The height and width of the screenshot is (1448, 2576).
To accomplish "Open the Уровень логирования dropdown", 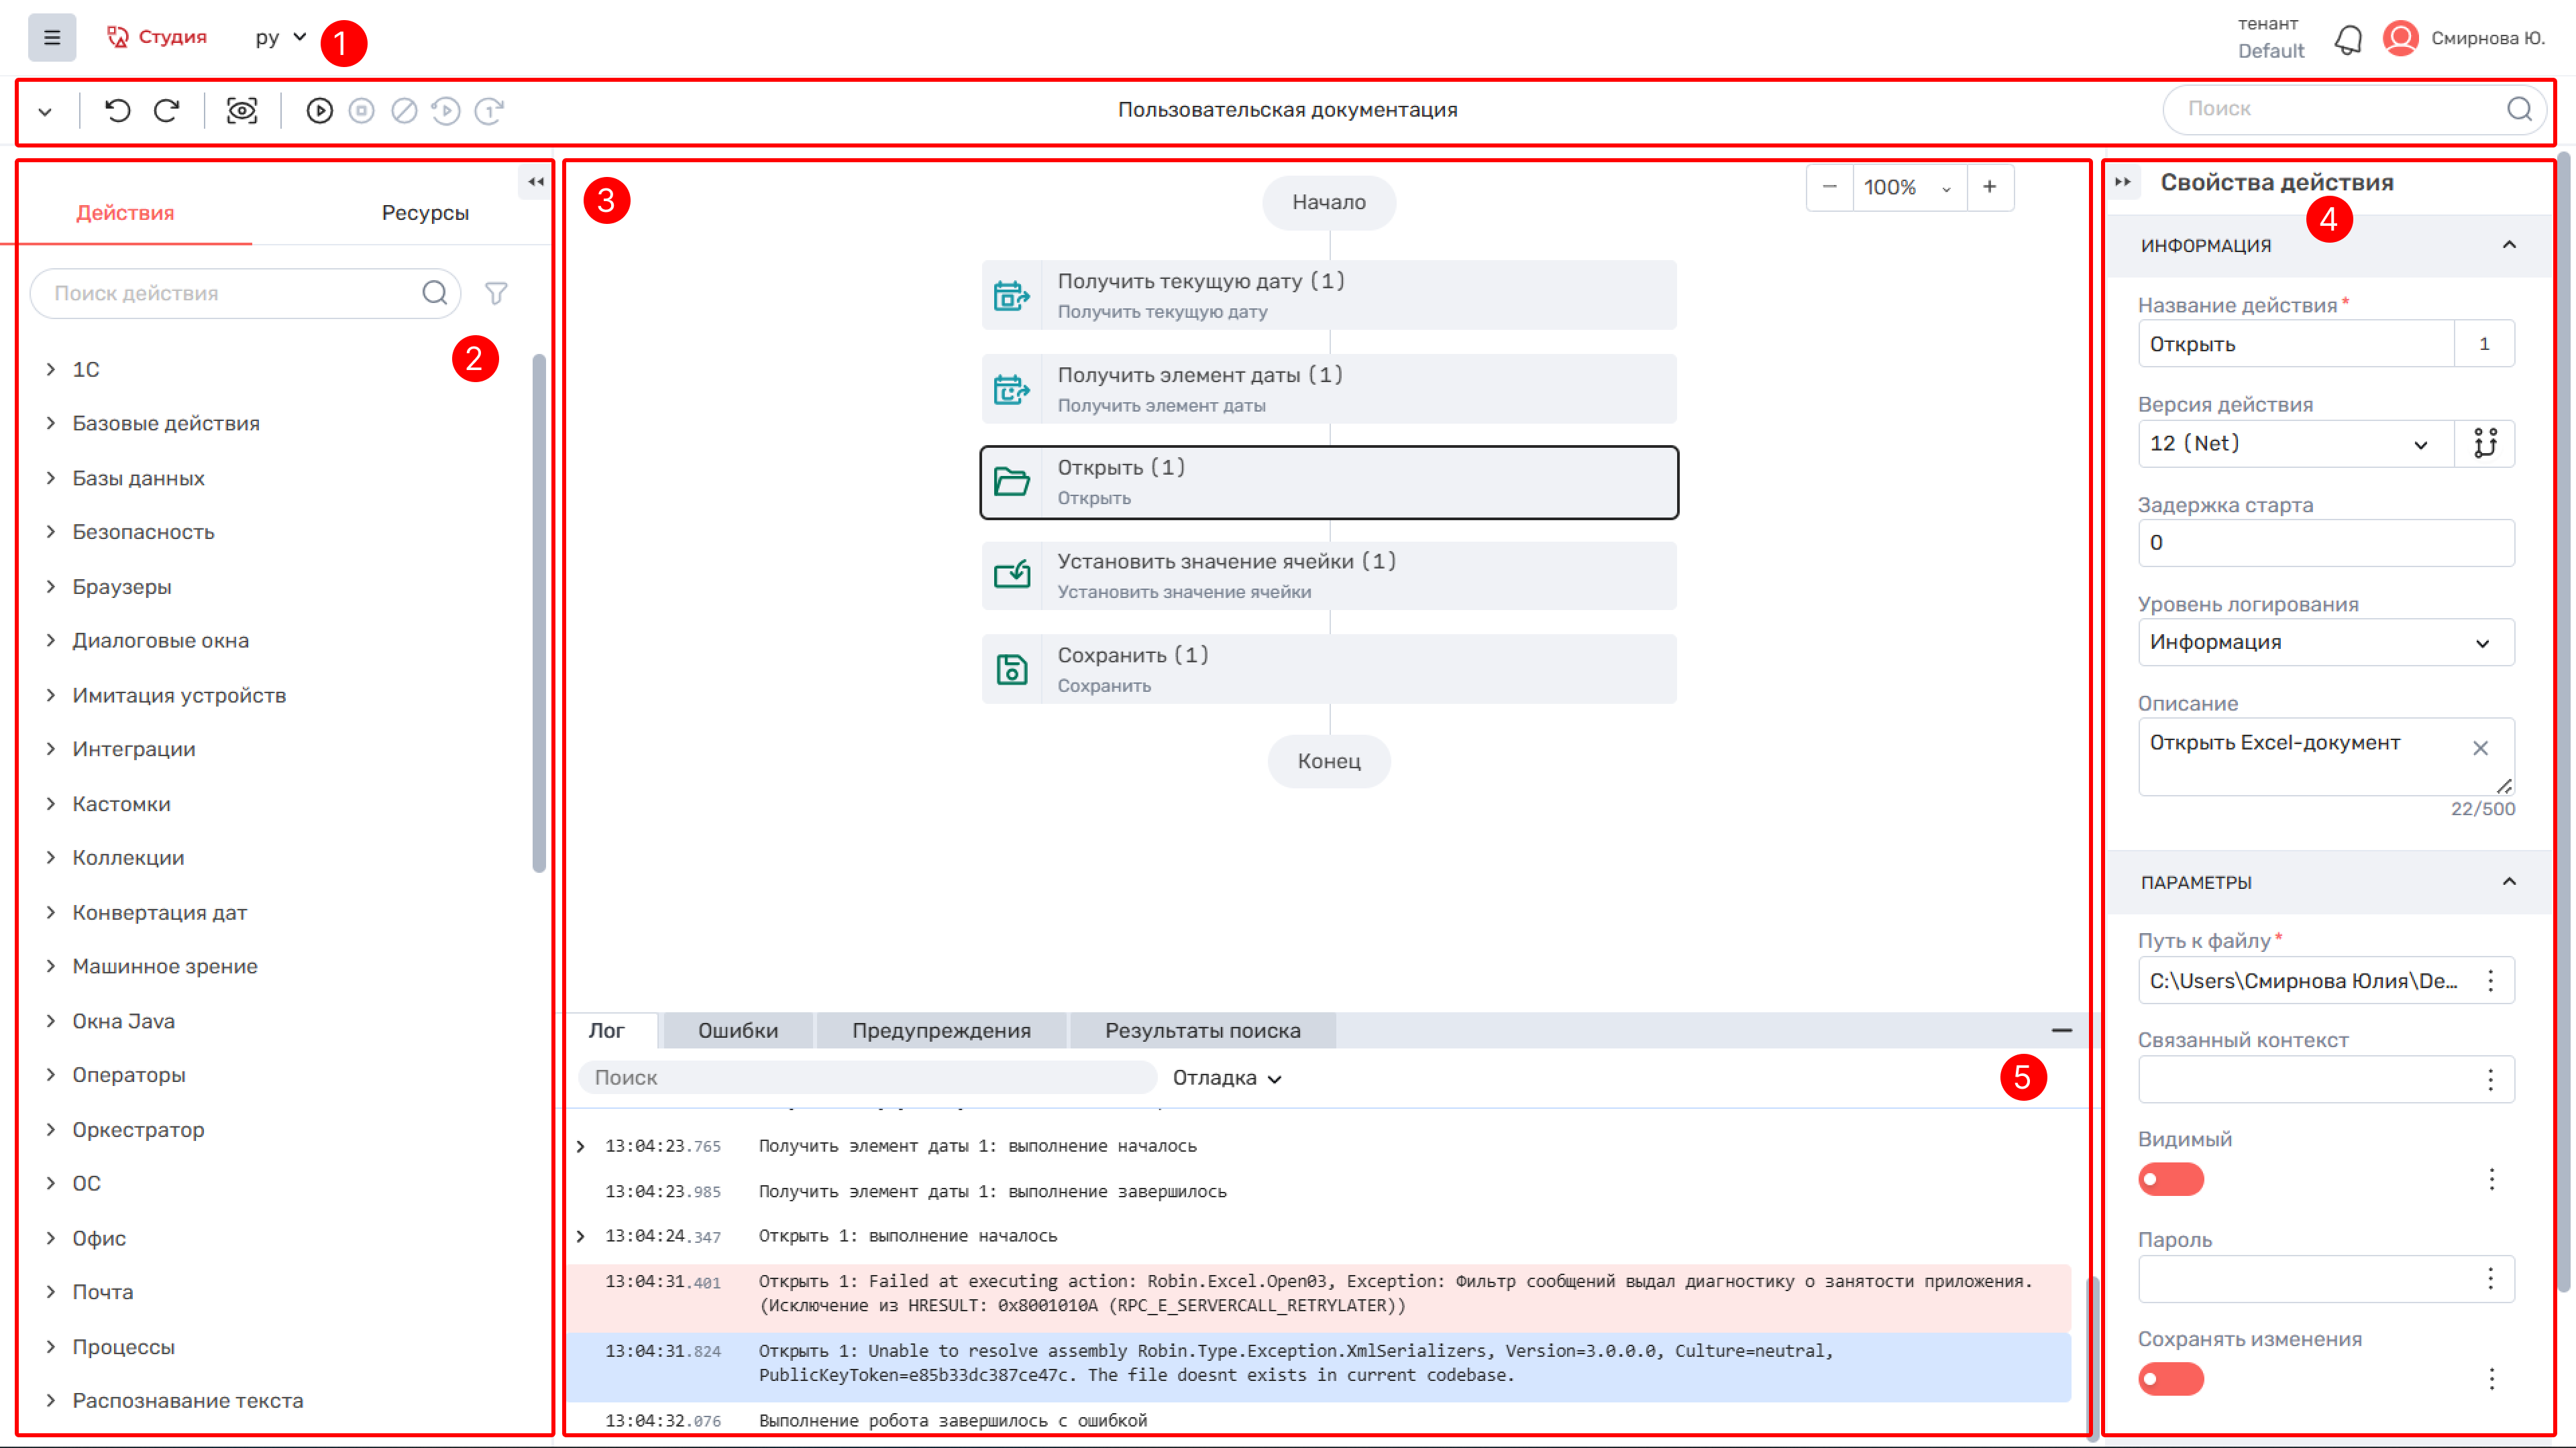I will [x=2325, y=643].
